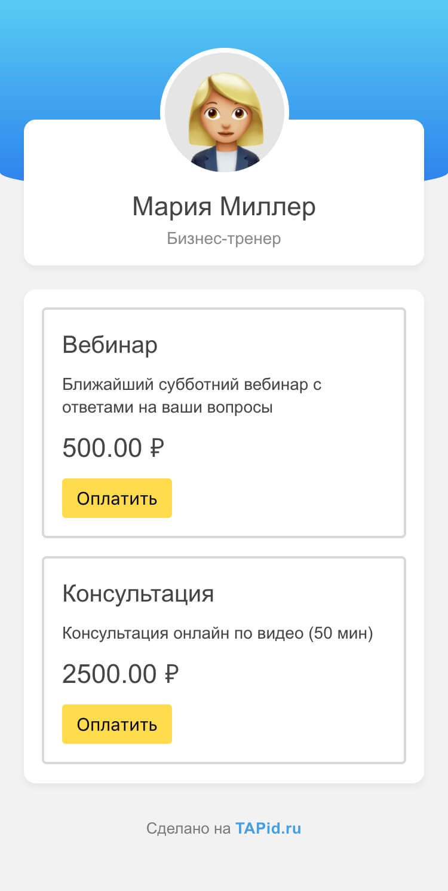
Task: Click the ruble sign after 500.00
Action: (x=157, y=448)
